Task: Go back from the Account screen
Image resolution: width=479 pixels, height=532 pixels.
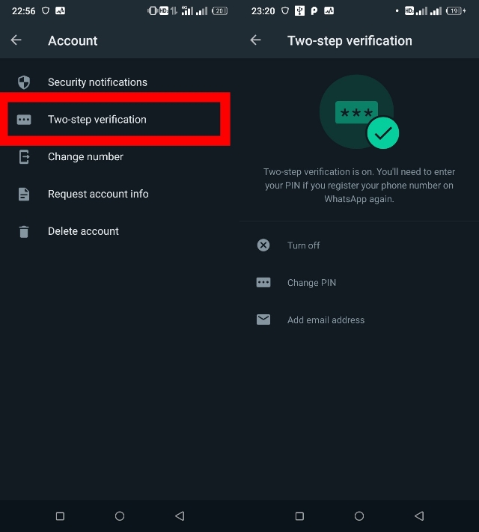Action: (x=16, y=40)
